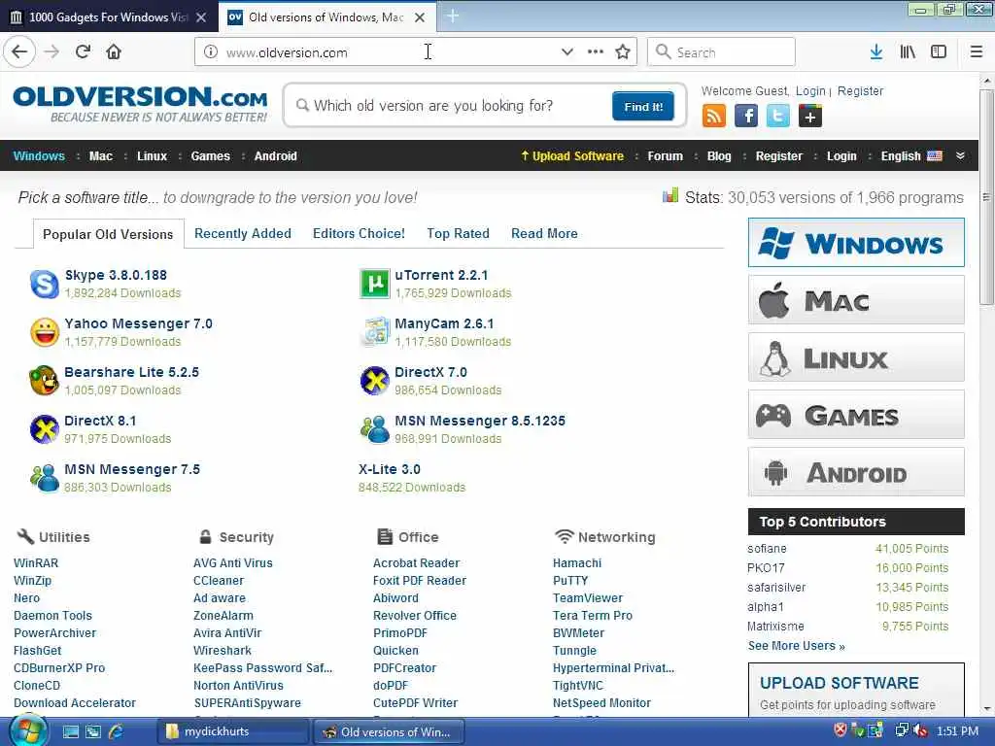Viewport: 995px width, 746px height.
Task: Open the Facebook icon in header
Action: pyautogui.click(x=746, y=117)
